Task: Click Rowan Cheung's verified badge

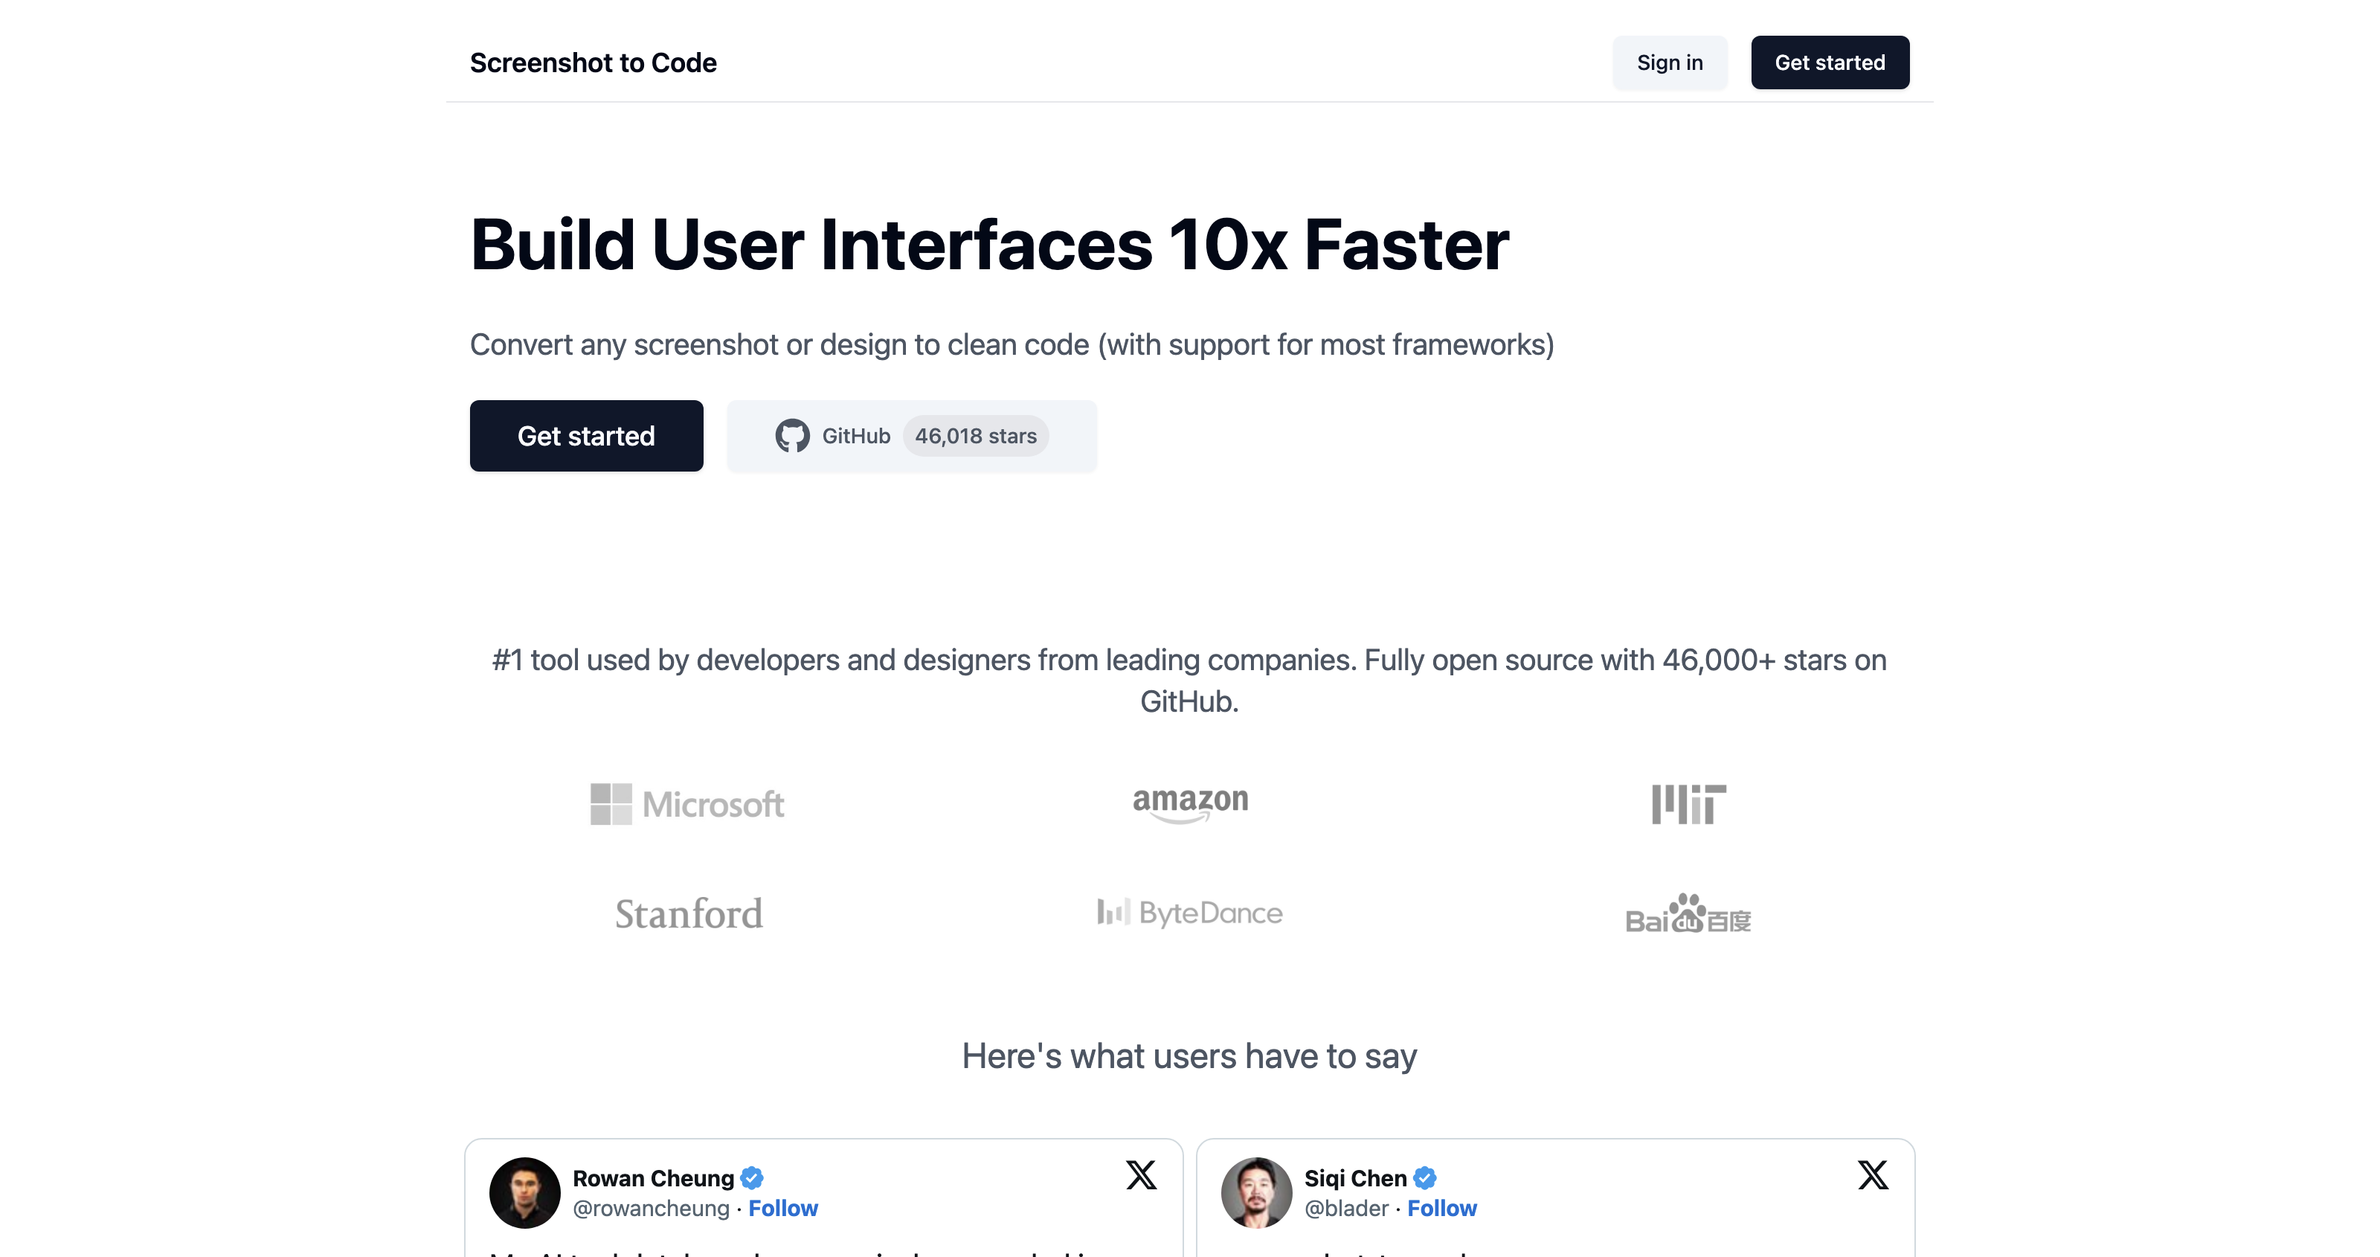Action: click(752, 1178)
